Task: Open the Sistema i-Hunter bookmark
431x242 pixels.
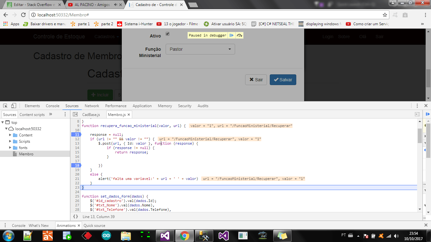Action: [x=135, y=24]
